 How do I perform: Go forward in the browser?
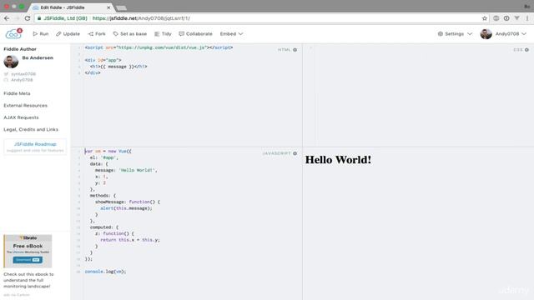point(17,18)
